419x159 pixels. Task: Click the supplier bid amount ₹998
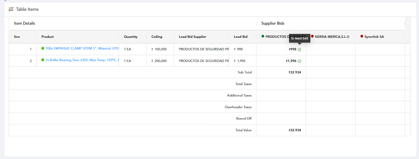coord(293,49)
